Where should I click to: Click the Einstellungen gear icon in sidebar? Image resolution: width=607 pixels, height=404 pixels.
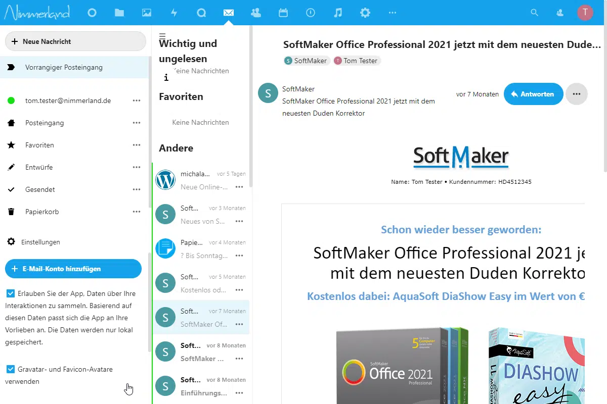pyautogui.click(x=11, y=242)
